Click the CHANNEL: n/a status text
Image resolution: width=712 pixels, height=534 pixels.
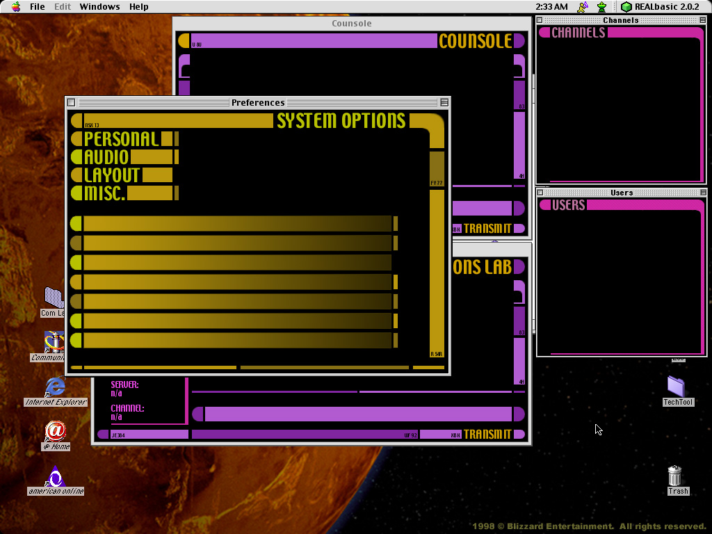click(128, 412)
